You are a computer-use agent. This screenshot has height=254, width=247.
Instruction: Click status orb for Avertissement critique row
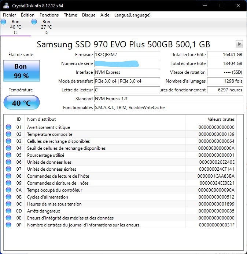(x=8, y=127)
